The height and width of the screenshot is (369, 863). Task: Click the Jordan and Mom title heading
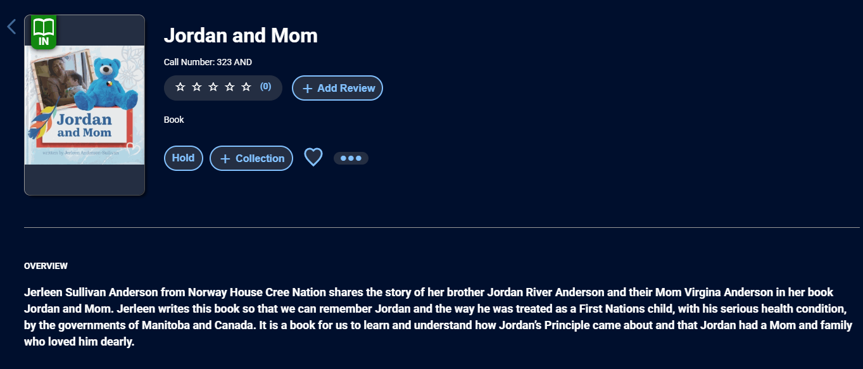point(241,35)
